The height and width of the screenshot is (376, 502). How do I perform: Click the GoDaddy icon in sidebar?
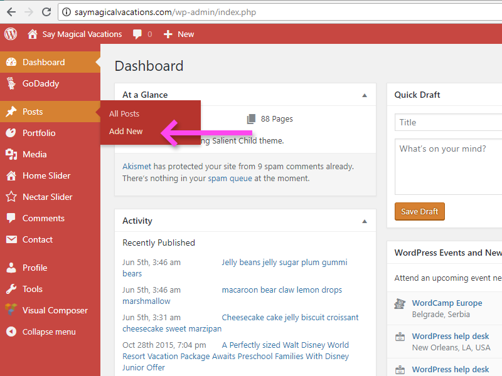pyautogui.click(x=11, y=83)
